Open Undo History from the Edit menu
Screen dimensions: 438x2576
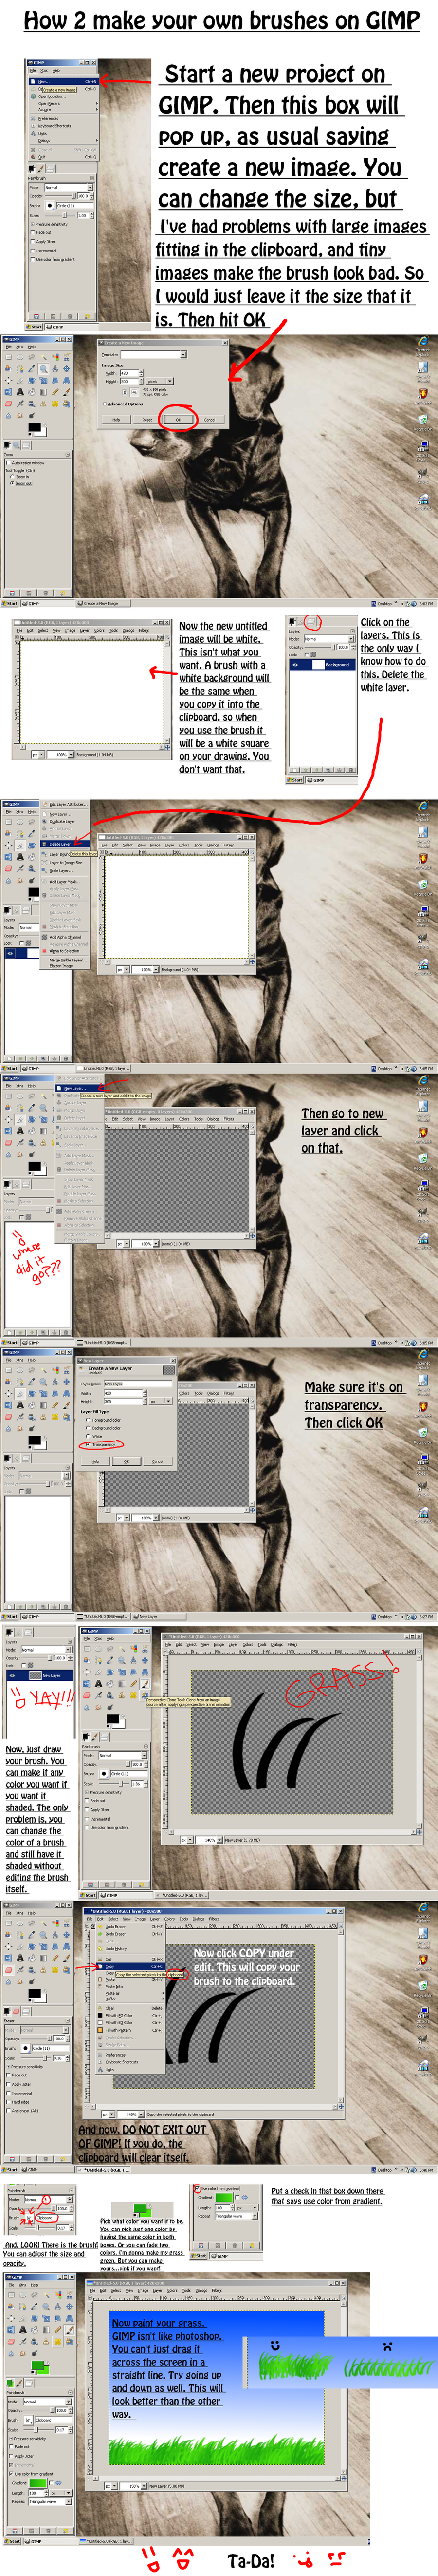[x=131, y=1949]
